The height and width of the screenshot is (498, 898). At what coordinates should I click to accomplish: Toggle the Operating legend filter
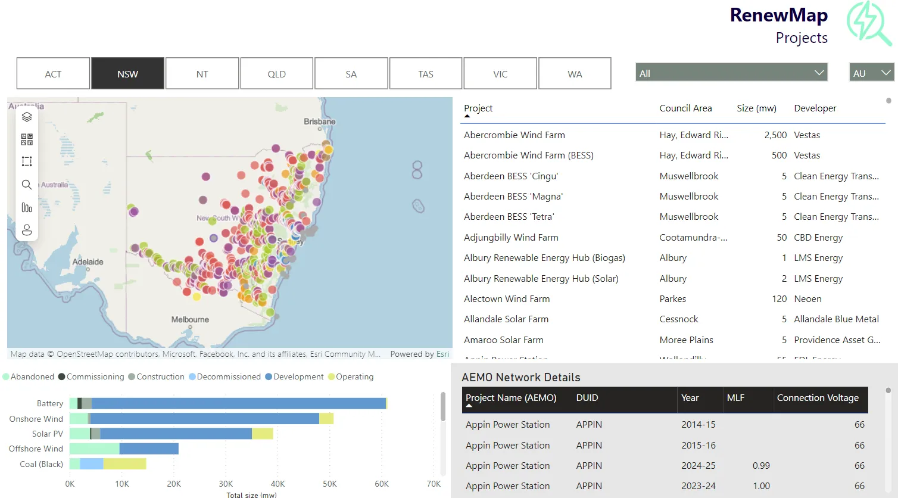(x=352, y=376)
